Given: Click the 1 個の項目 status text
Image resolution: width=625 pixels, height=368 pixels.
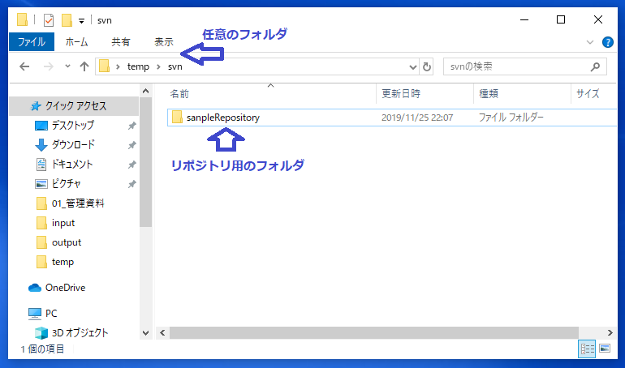Looking at the screenshot, I should coord(43,349).
